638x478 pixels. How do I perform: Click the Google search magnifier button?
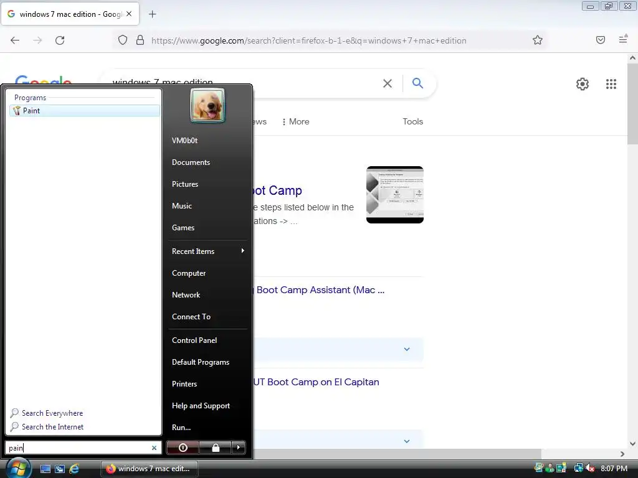417,83
